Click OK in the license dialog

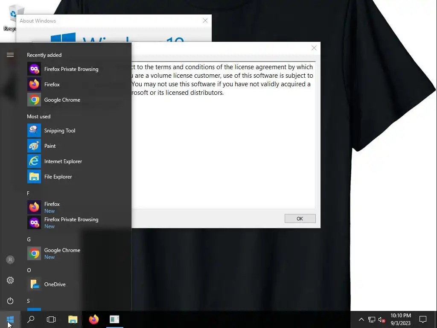point(300,219)
